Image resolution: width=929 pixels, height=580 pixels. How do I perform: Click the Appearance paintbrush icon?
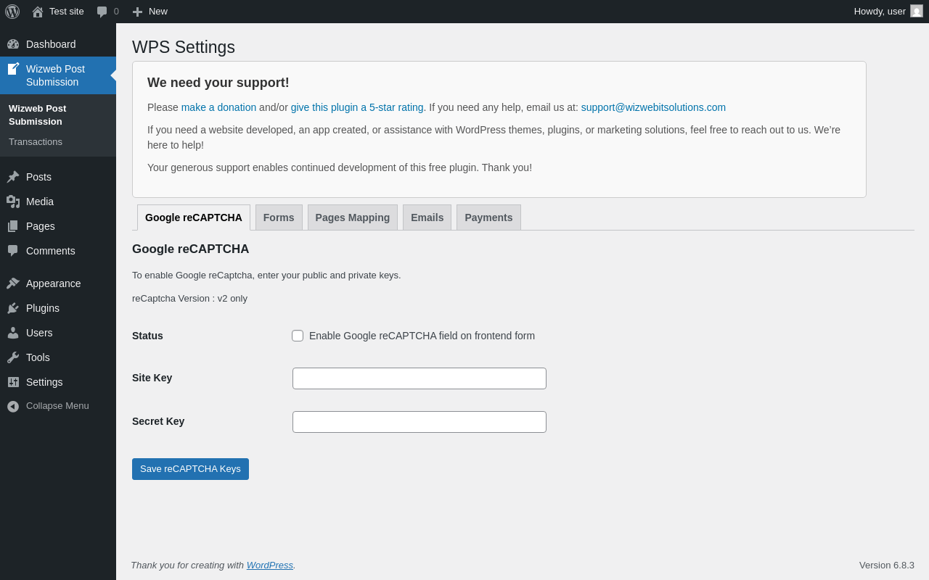click(x=13, y=283)
